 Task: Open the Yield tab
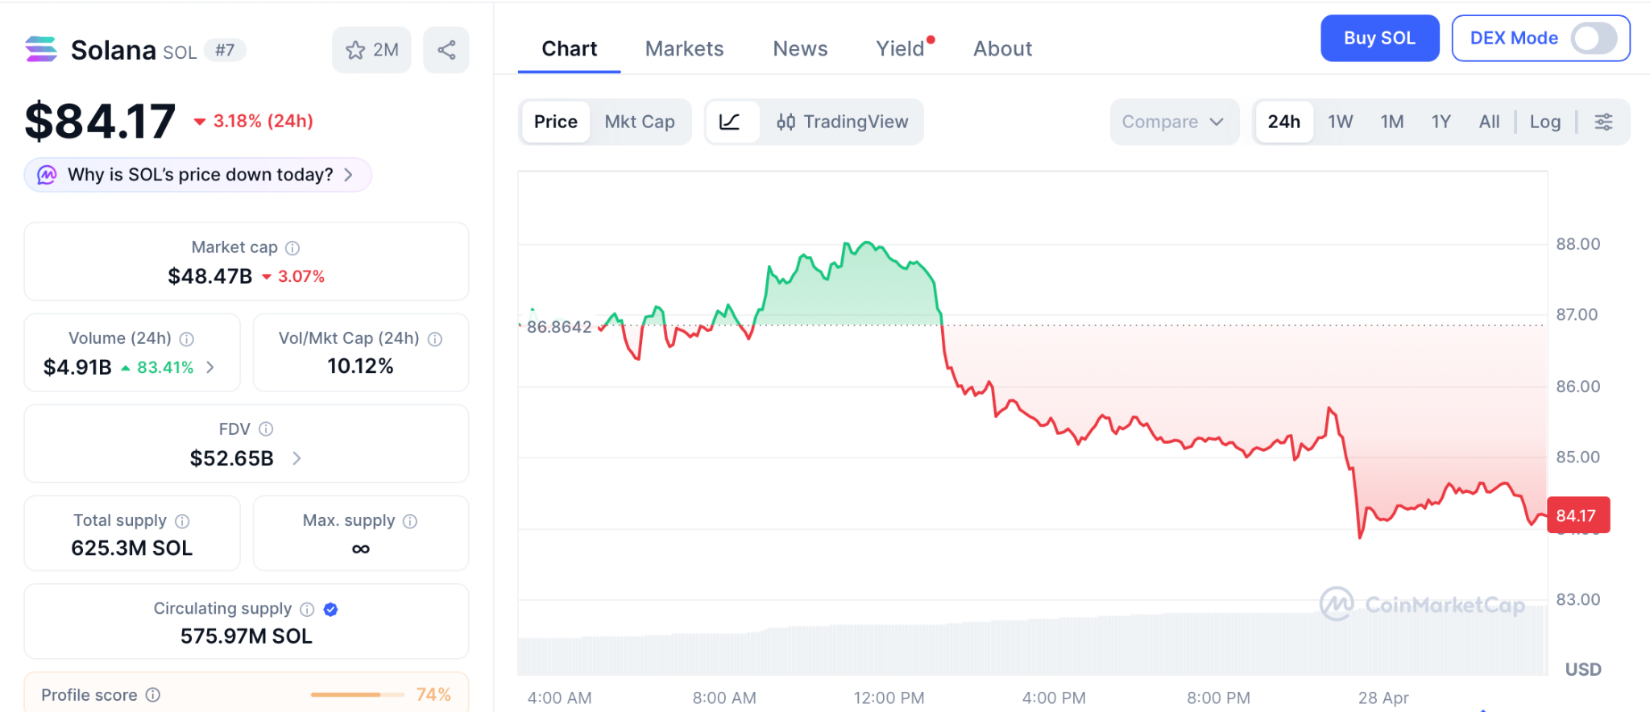click(x=900, y=49)
